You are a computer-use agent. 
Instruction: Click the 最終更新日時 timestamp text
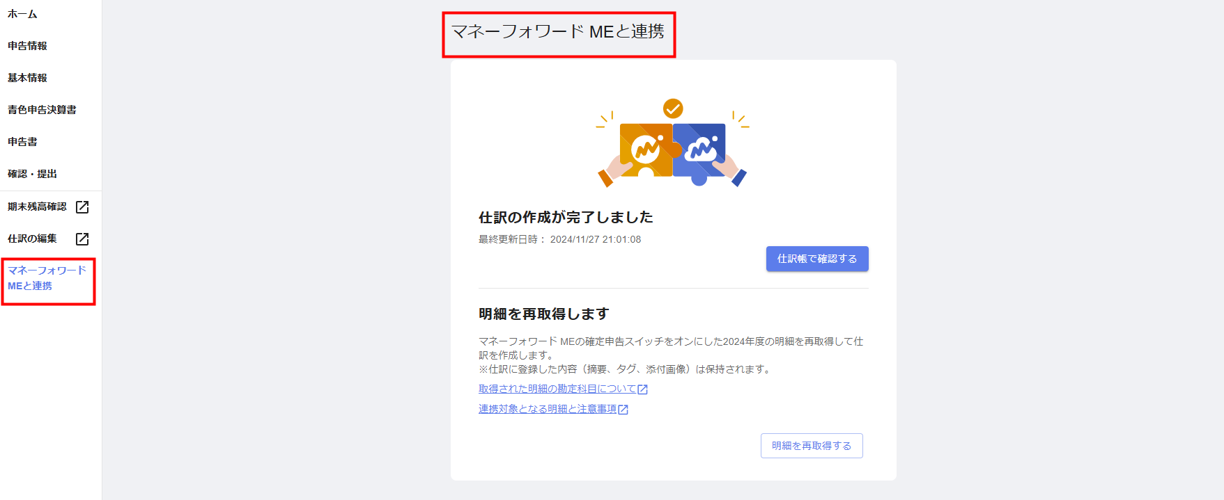click(x=559, y=239)
